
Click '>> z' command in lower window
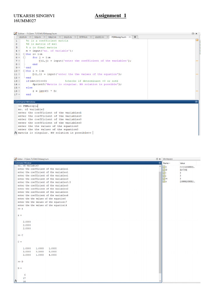[x=20, y=209]
